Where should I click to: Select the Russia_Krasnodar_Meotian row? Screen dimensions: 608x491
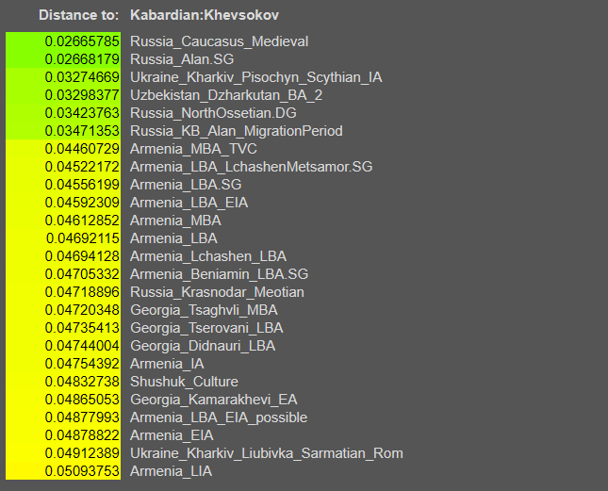(218, 292)
